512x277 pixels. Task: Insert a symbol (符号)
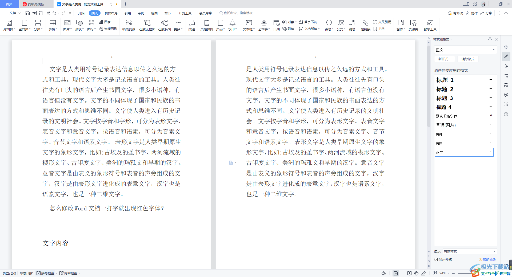(329, 25)
